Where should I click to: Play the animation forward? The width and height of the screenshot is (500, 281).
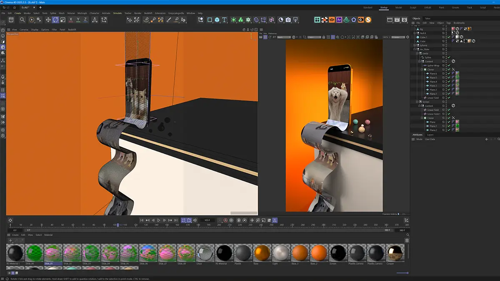tap(158, 220)
